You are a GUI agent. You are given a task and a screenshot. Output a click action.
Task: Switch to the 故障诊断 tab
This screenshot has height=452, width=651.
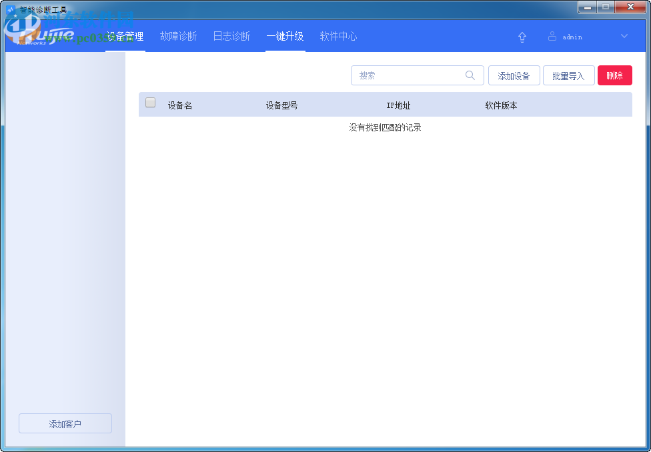[178, 37]
